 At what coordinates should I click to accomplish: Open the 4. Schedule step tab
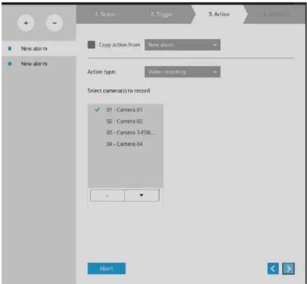(x=276, y=14)
